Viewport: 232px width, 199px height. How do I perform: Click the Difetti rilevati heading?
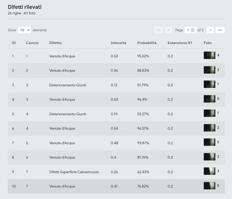click(x=25, y=7)
